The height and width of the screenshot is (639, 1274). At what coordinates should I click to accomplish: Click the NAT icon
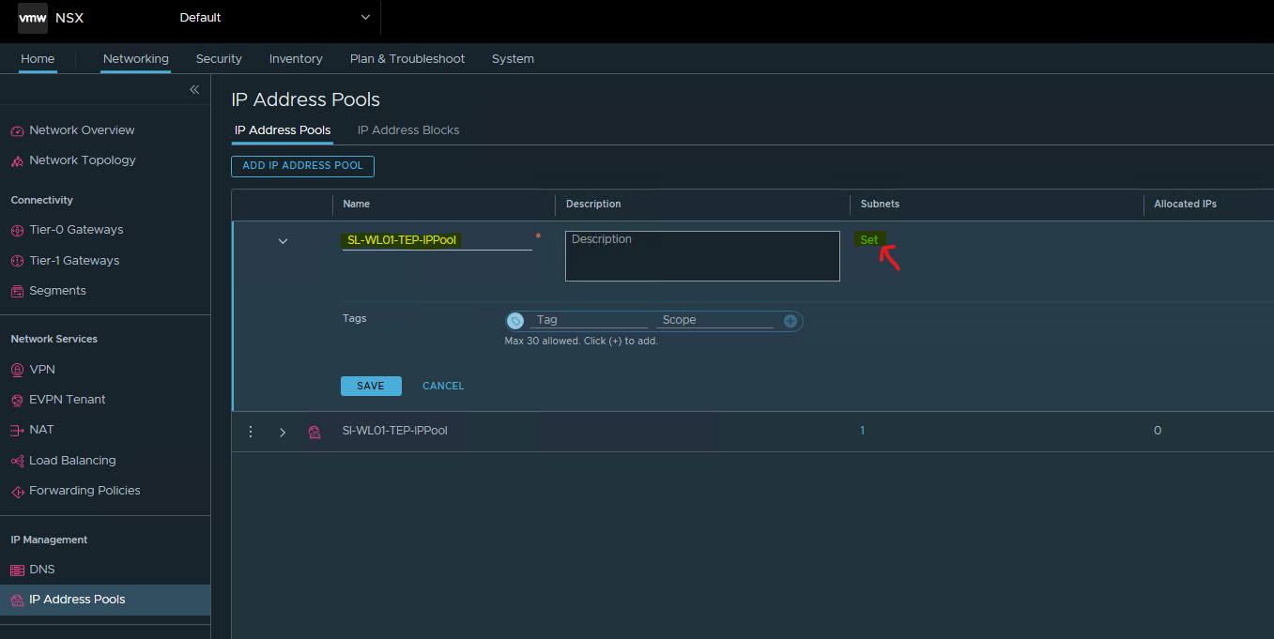(x=17, y=430)
